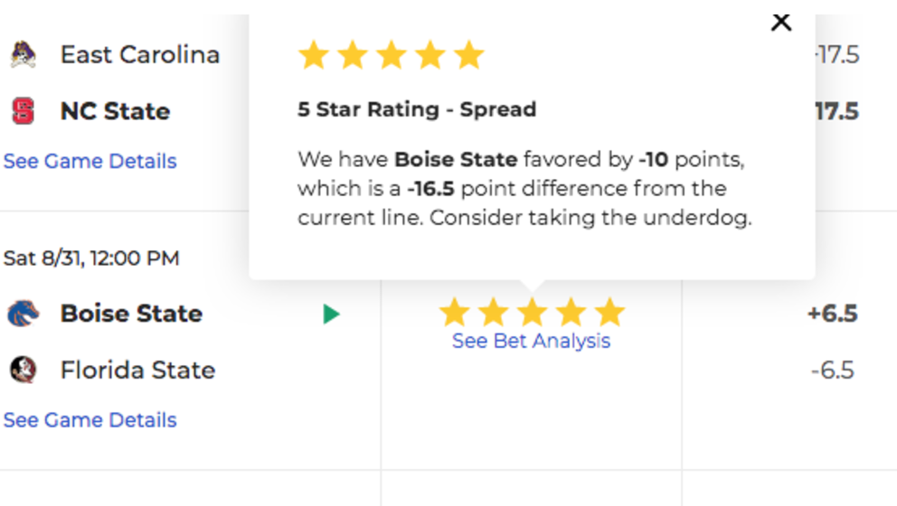Click the Boise State Broncos logo
The height and width of the screenshot is (506, 897).
[x=24, y=314]
